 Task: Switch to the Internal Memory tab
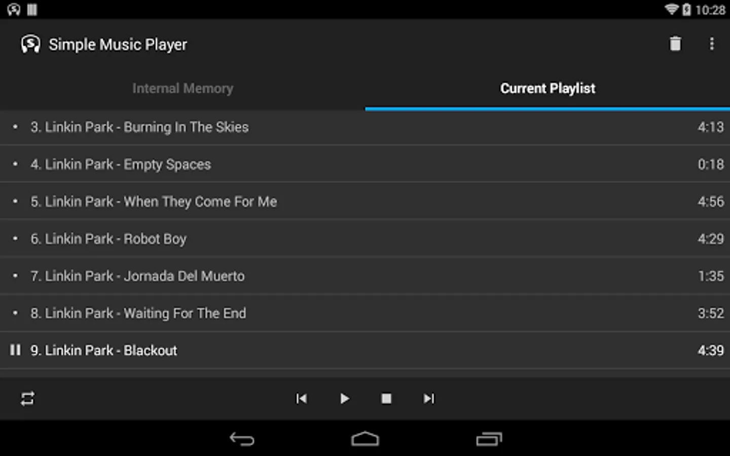[182, 89]
